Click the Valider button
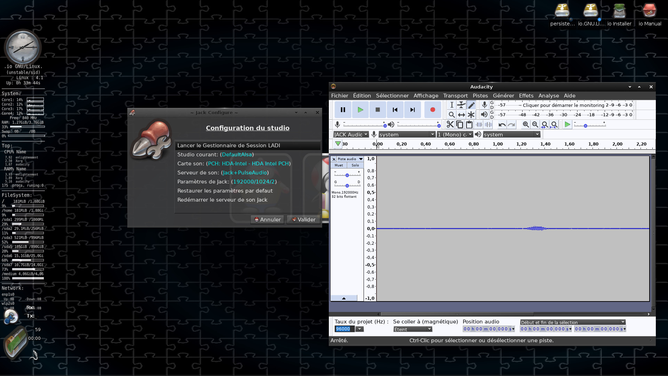 [303, 220]
